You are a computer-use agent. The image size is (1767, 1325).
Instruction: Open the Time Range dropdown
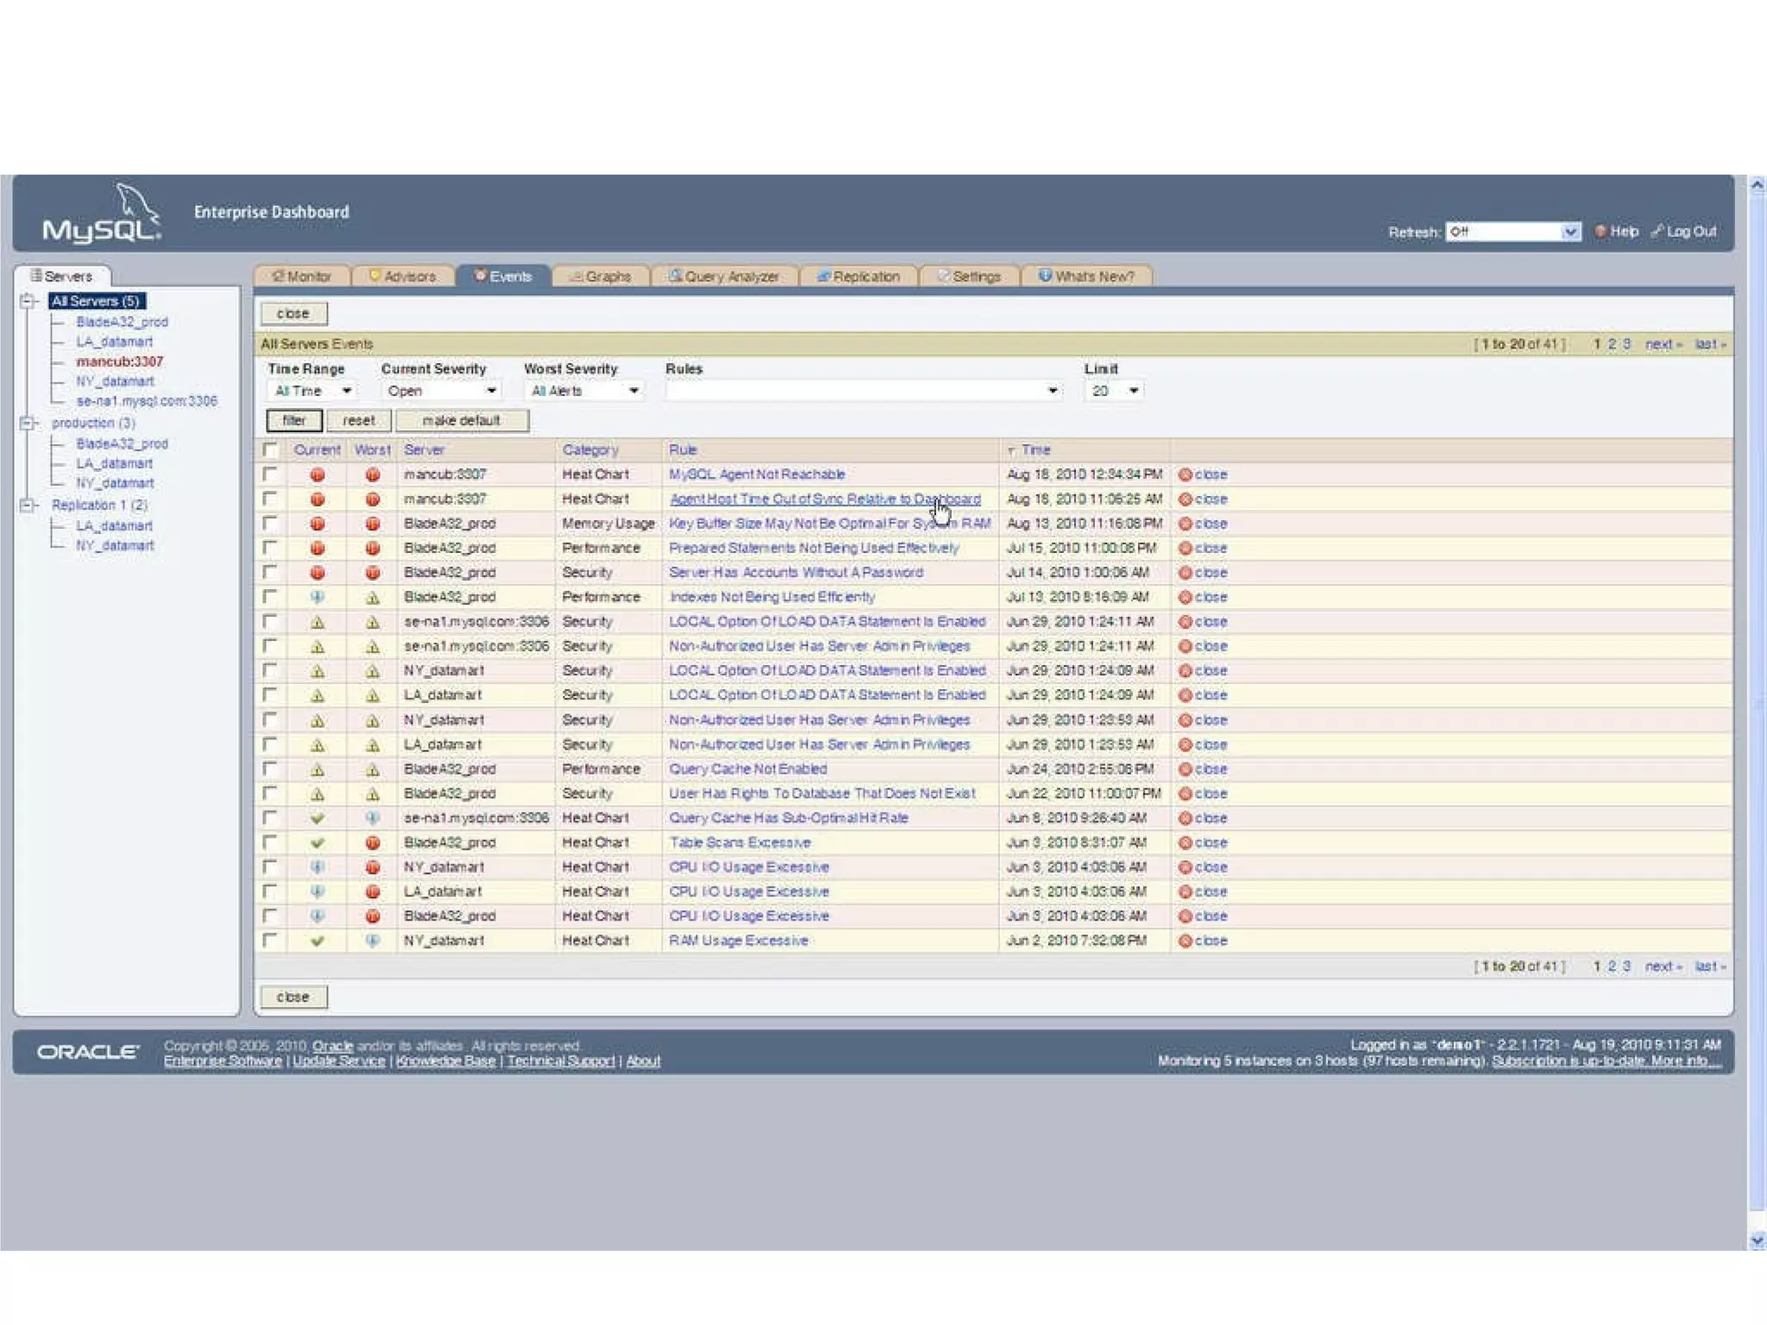pyautogui.click(x=311, y=391)
